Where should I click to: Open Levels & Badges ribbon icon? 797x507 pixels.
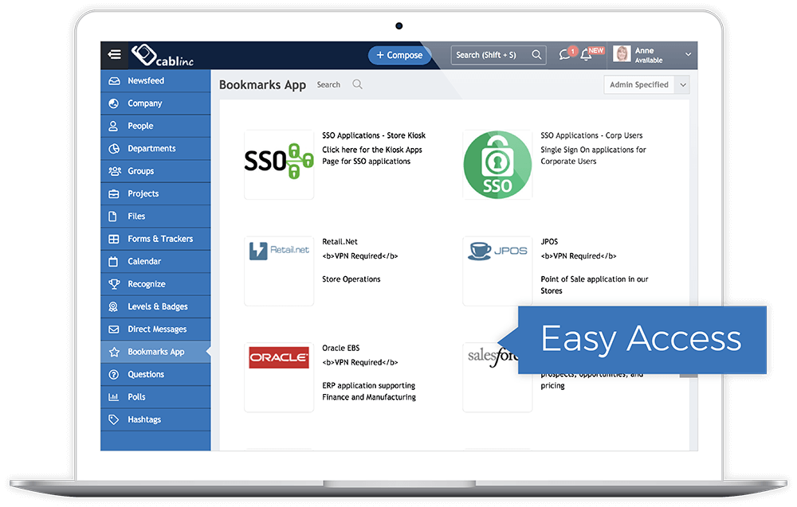click(113, 306)
